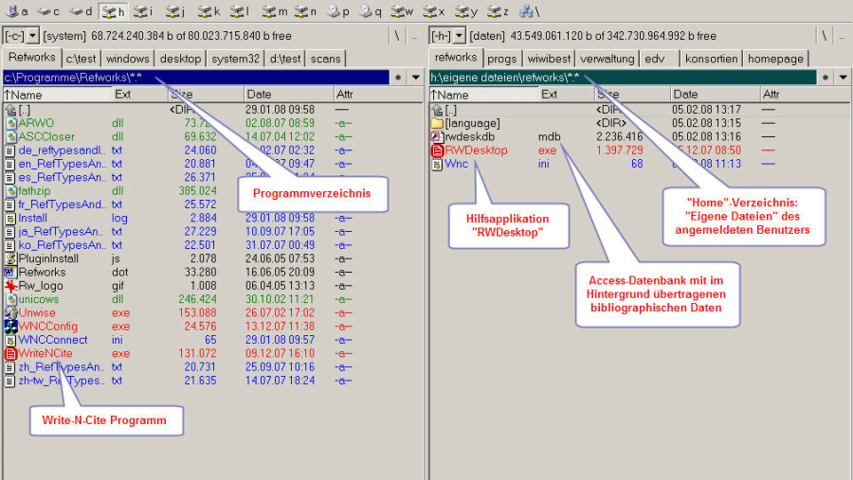The image size is (853, 480).
Task: Select the WriteNCite exe file icon
Action: point(11,353)
